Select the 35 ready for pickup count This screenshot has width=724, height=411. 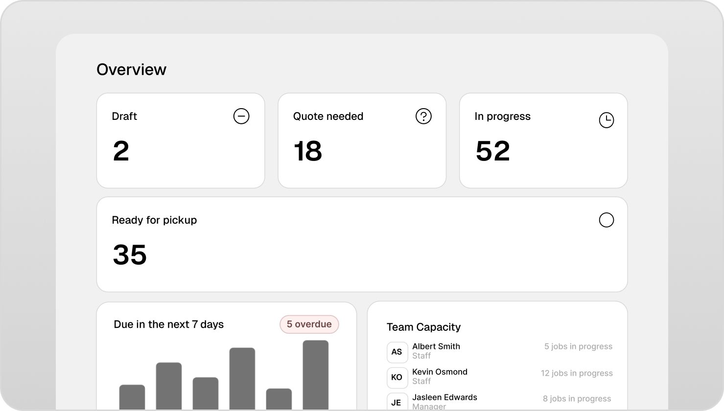(130, 254)
